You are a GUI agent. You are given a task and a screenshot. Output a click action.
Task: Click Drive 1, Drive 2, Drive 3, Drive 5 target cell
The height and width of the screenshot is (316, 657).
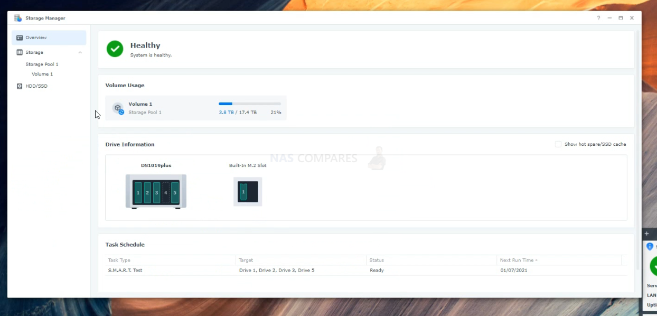(277, 270)
